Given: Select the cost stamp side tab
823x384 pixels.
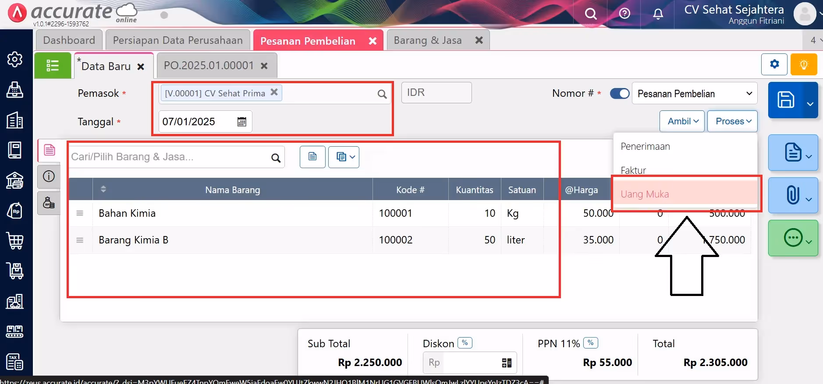Looking at the screenshot, I should point(49,203).
